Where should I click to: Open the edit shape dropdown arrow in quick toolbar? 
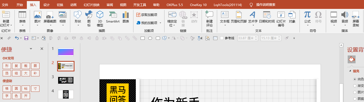coord(169,38)
